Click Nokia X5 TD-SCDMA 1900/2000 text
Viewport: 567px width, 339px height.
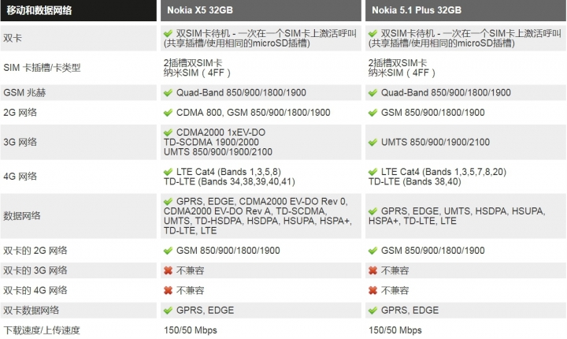tap(211, 143)
